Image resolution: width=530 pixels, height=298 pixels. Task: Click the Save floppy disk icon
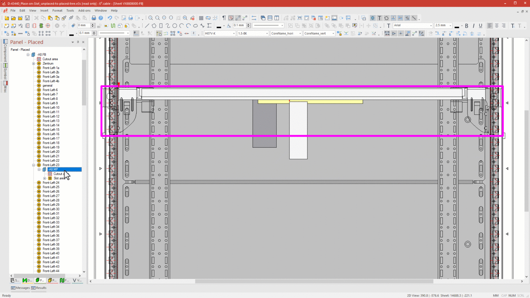click(27, 18)
